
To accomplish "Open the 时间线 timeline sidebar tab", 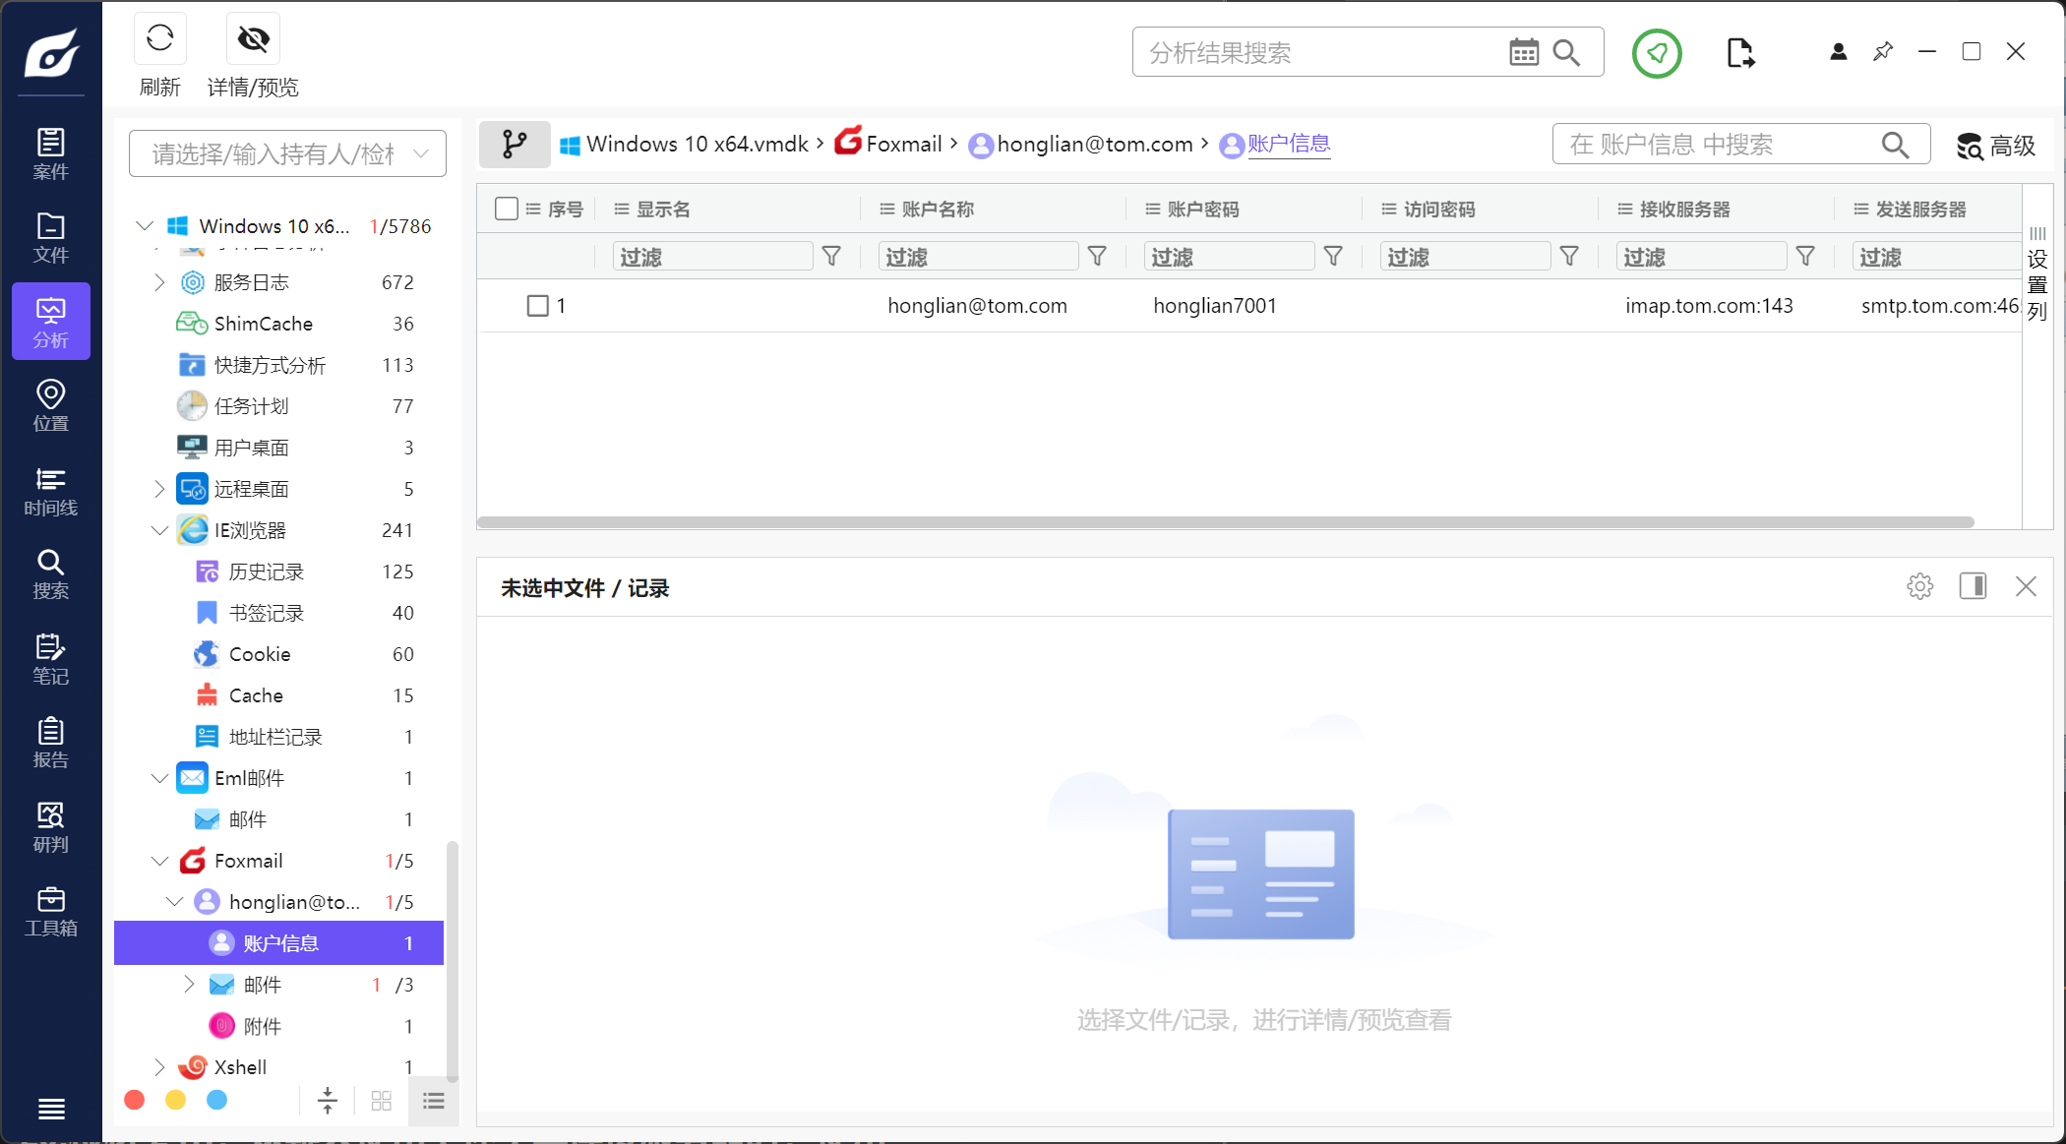I will (x=51, y=491).
